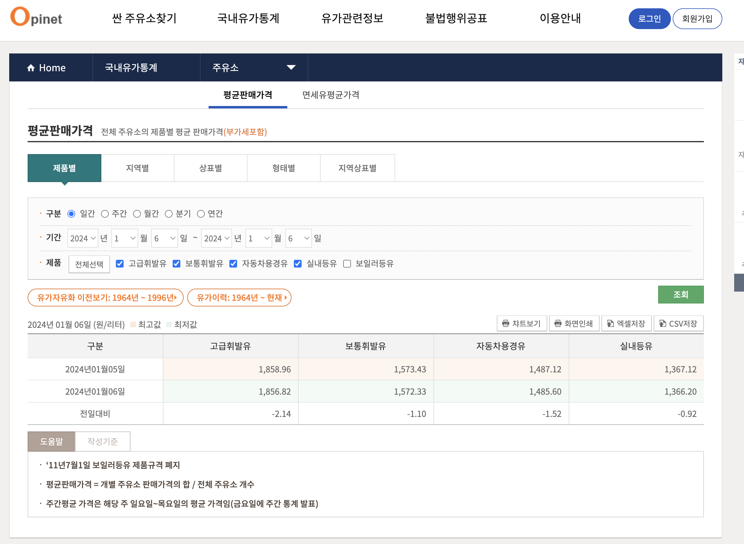Viewport: 744px width, 544px height.
Task: Click the arrow on 유가이력 link
Action: pyautogui.click(x=286, y=298)
